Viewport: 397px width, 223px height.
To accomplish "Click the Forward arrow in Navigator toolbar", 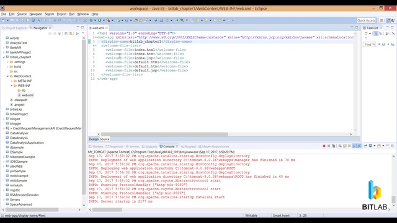I will 55,33.
